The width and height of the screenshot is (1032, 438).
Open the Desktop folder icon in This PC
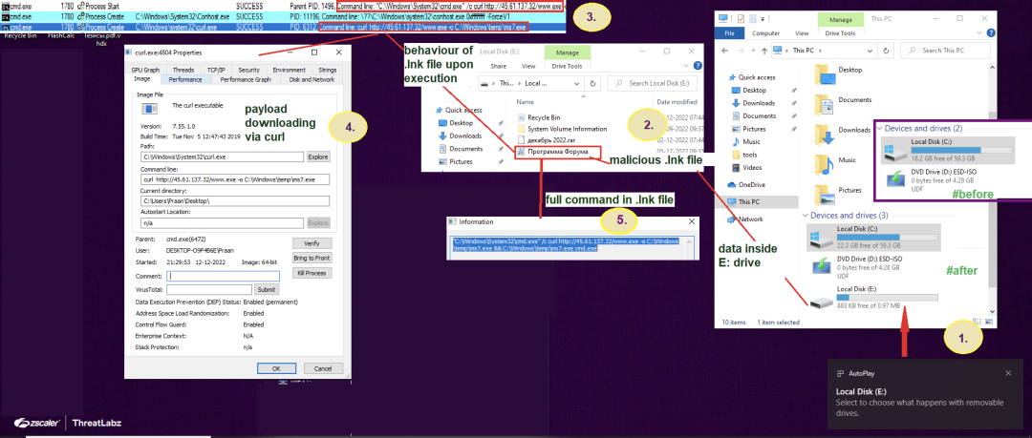click(822, 73)
